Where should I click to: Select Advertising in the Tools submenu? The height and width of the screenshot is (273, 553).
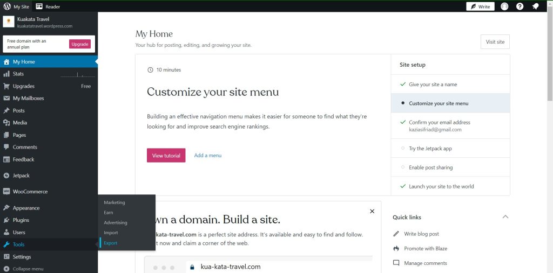coord(116,223)
